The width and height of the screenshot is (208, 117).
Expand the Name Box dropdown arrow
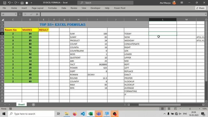(16, 14)
